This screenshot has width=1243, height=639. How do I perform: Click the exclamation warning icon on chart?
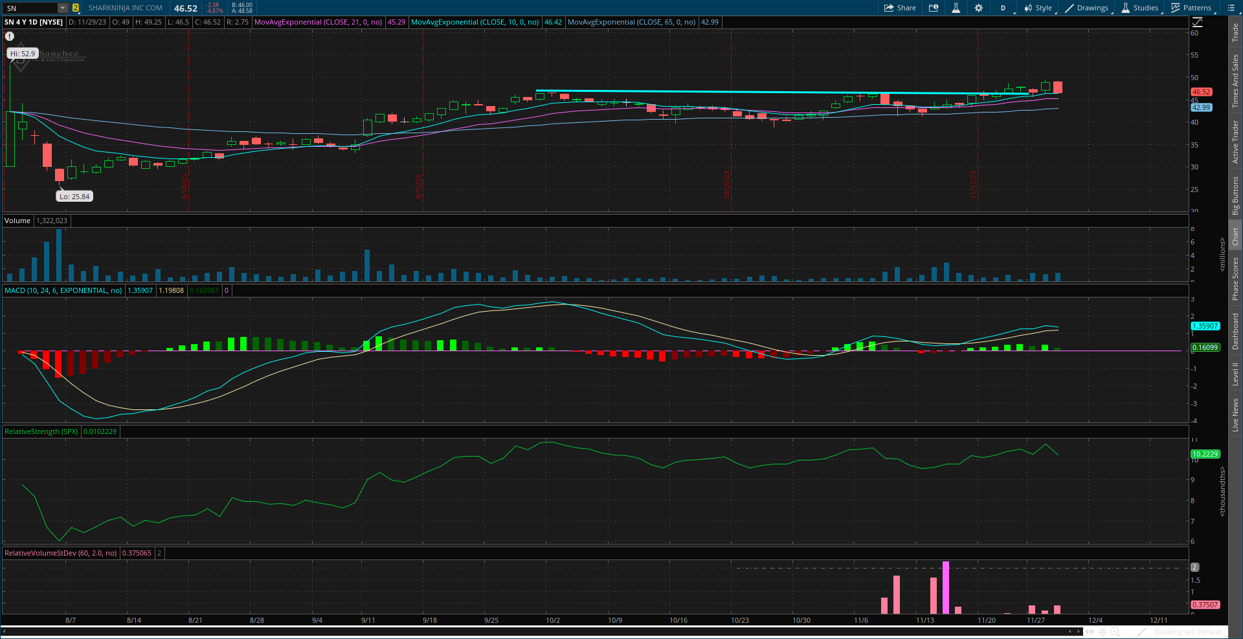point(10,36)
